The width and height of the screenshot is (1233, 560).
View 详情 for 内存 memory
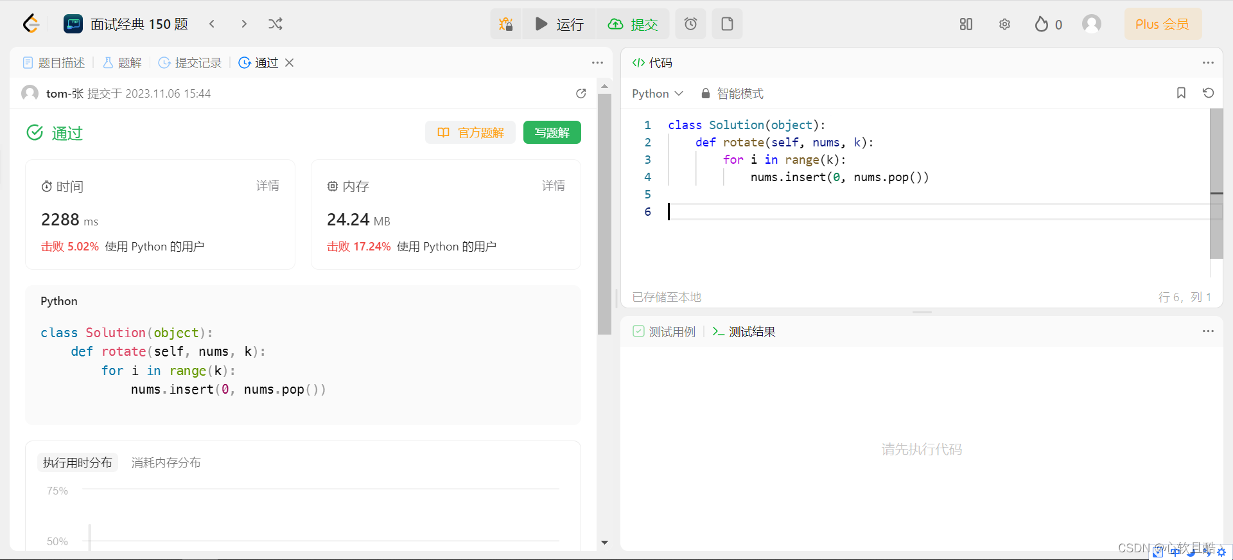click(554, 186)
